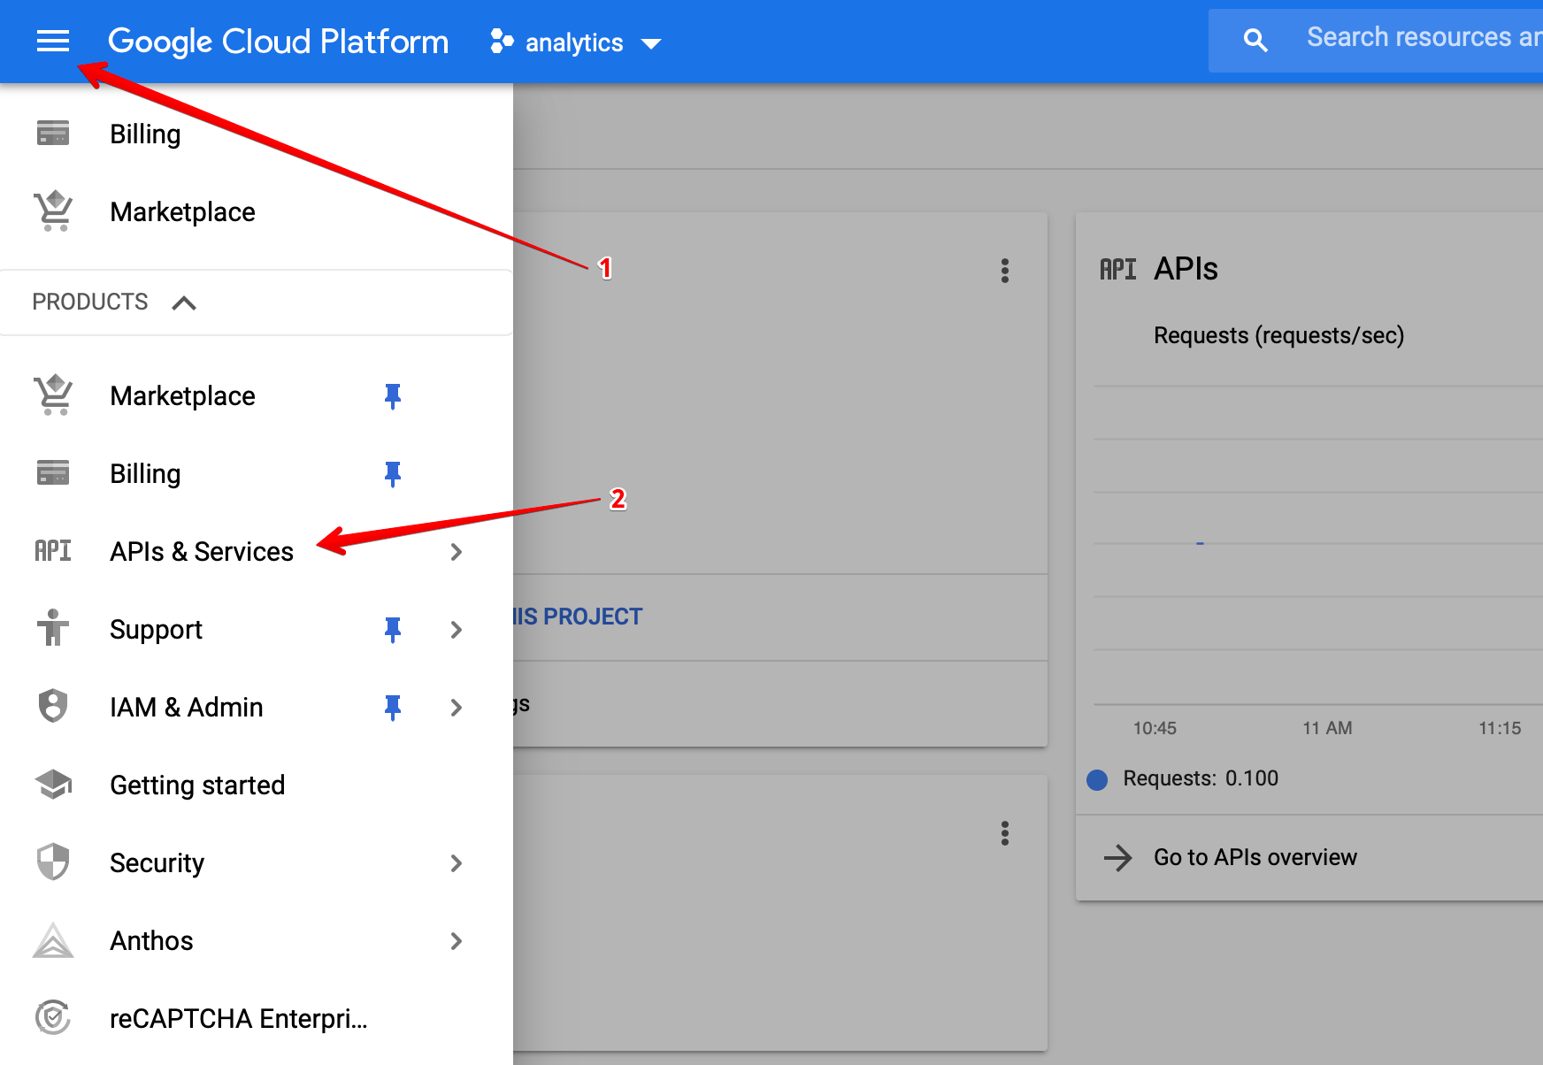Click the top Marketplace cart icon
1543x1065 pixels.
coord(53,211)
